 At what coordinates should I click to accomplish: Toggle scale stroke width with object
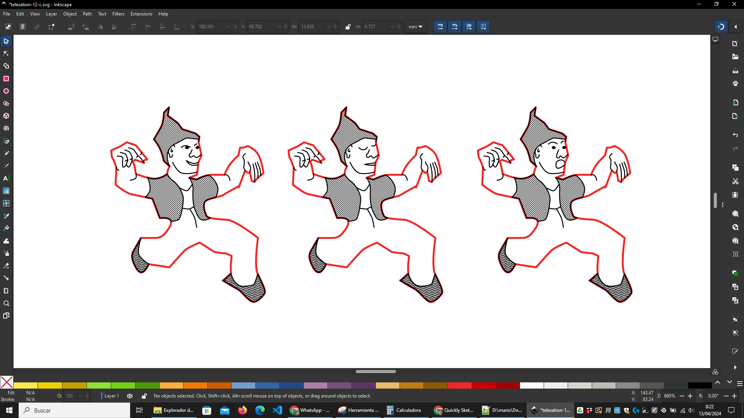pos(440,27)
